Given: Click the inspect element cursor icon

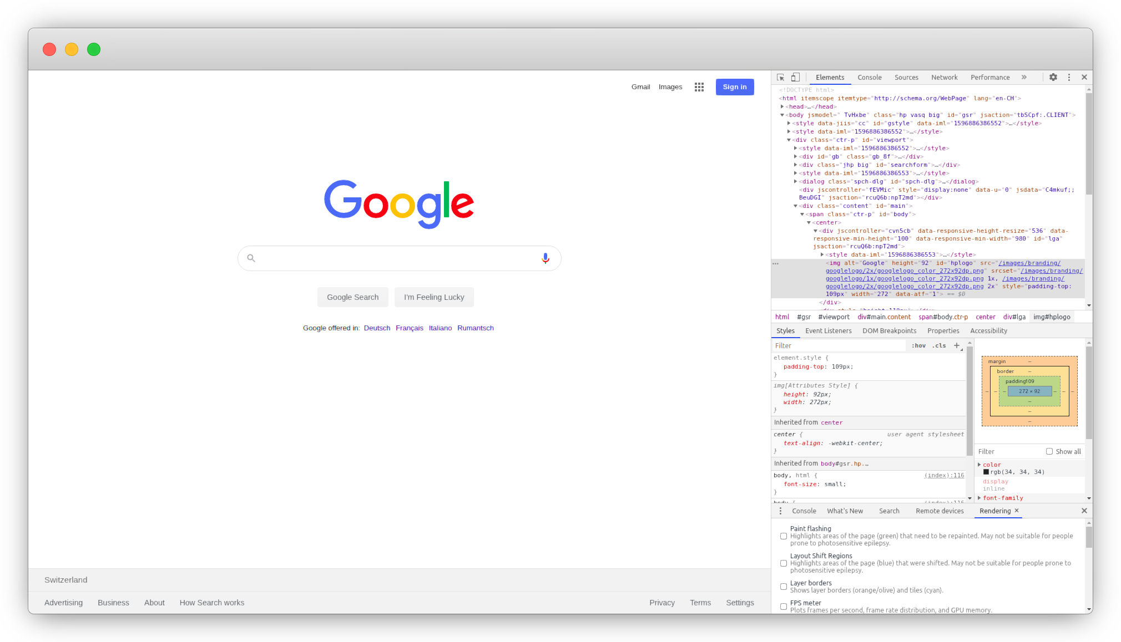Looking at the screenshot, I should (780, 77).
